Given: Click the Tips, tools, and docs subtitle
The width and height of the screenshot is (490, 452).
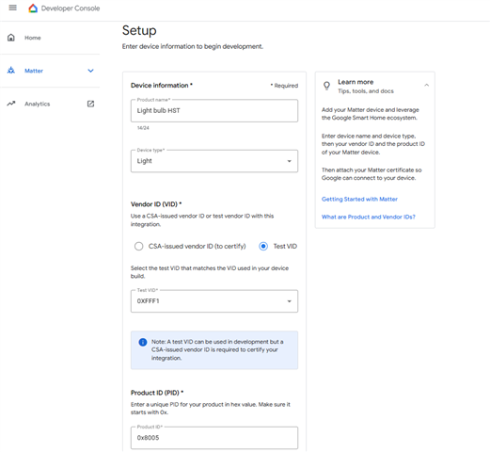Looking at the screenshot, I should [366, 91].
